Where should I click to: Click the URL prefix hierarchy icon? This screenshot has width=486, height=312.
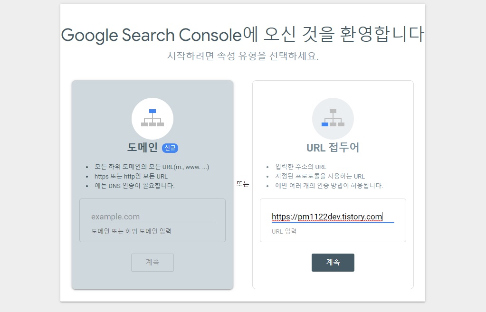tap(333, 119)
